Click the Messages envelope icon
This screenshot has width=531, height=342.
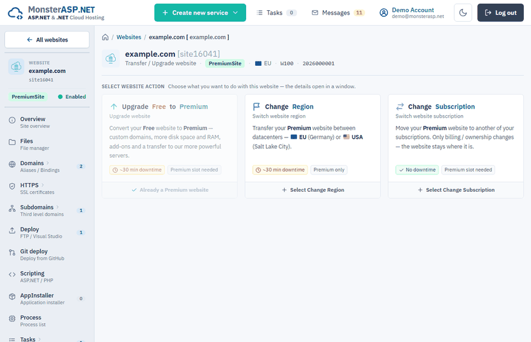point(314,13)
